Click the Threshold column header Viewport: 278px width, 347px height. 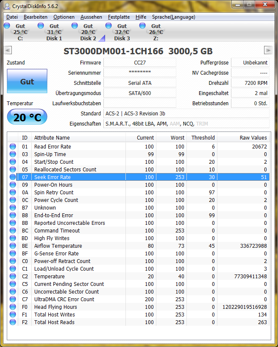coord(202,137)
